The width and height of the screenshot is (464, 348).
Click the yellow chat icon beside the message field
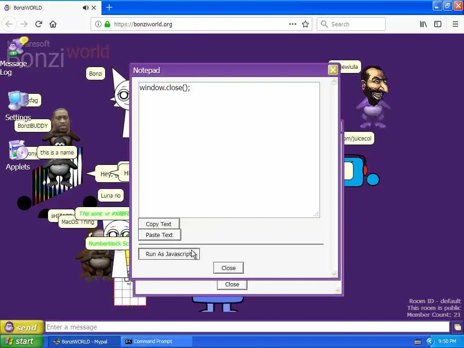click(x=458, y=327)
